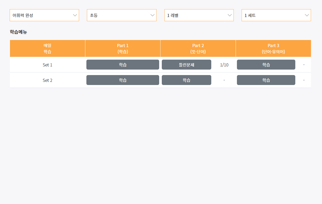Open 틀린문제 review for Set 1 Part 2
This screenshot has width=322, height=204.
tap(186, 65)
